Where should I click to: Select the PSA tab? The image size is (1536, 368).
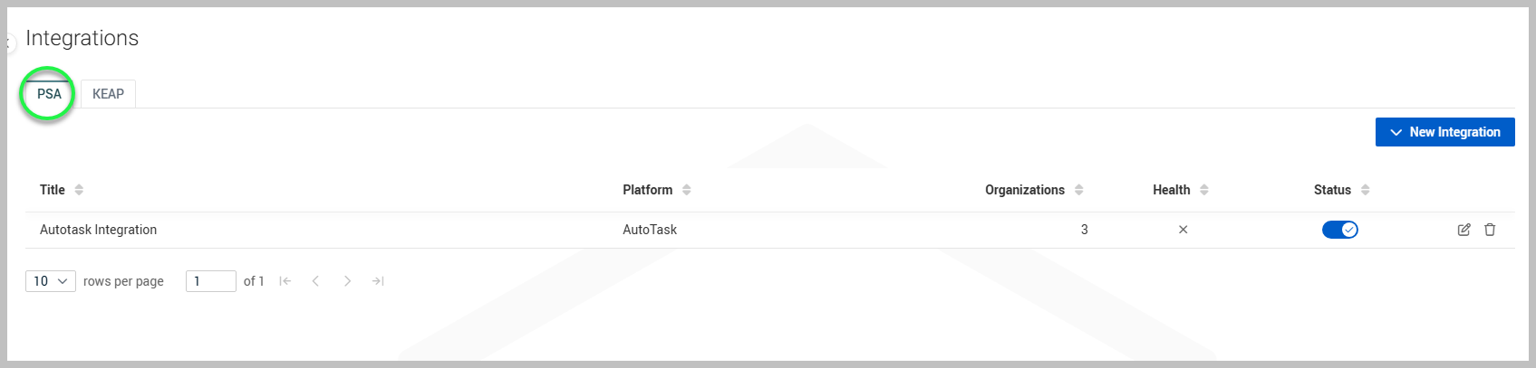[49, 94]
